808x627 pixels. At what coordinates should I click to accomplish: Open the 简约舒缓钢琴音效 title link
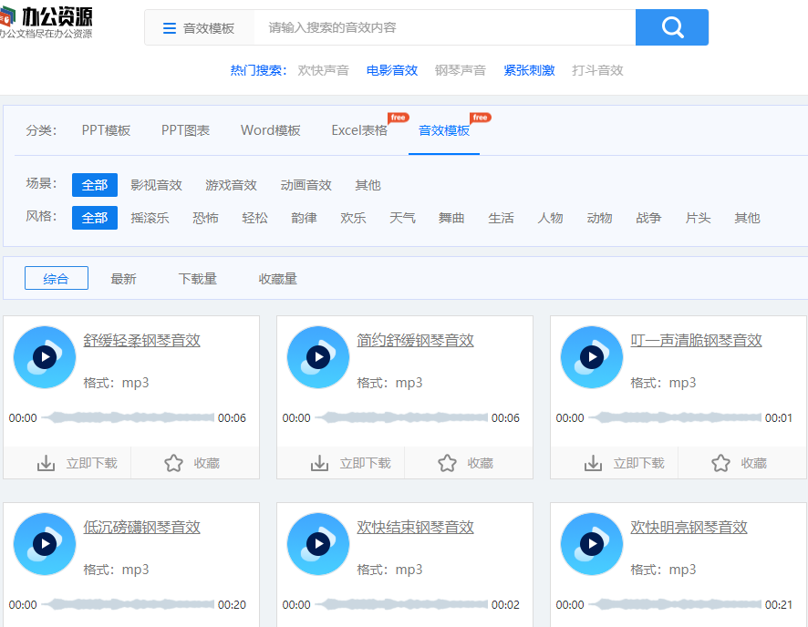[415, 340]
